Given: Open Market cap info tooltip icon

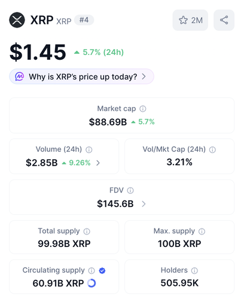Looking at the screenshot, I should (143, 109).
